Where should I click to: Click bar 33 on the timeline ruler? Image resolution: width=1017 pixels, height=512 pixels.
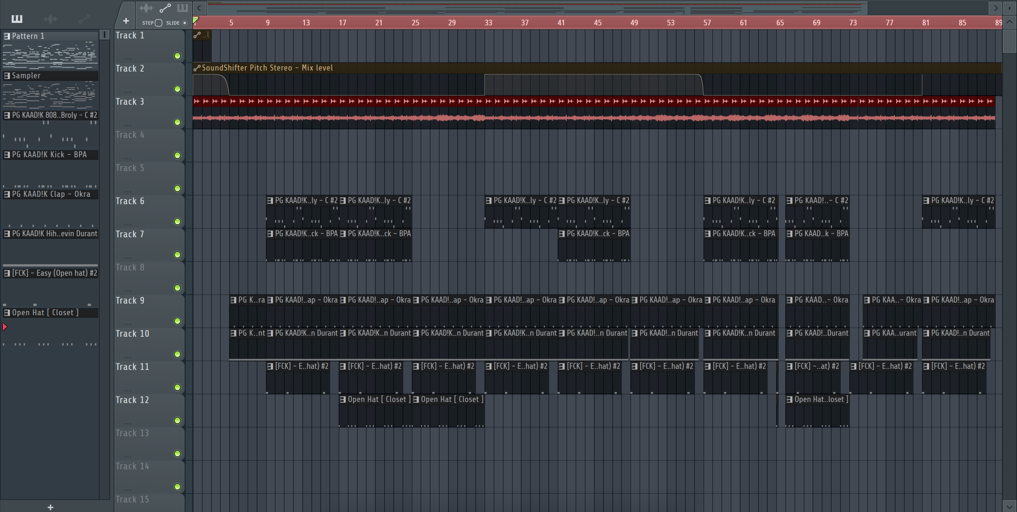488,23
